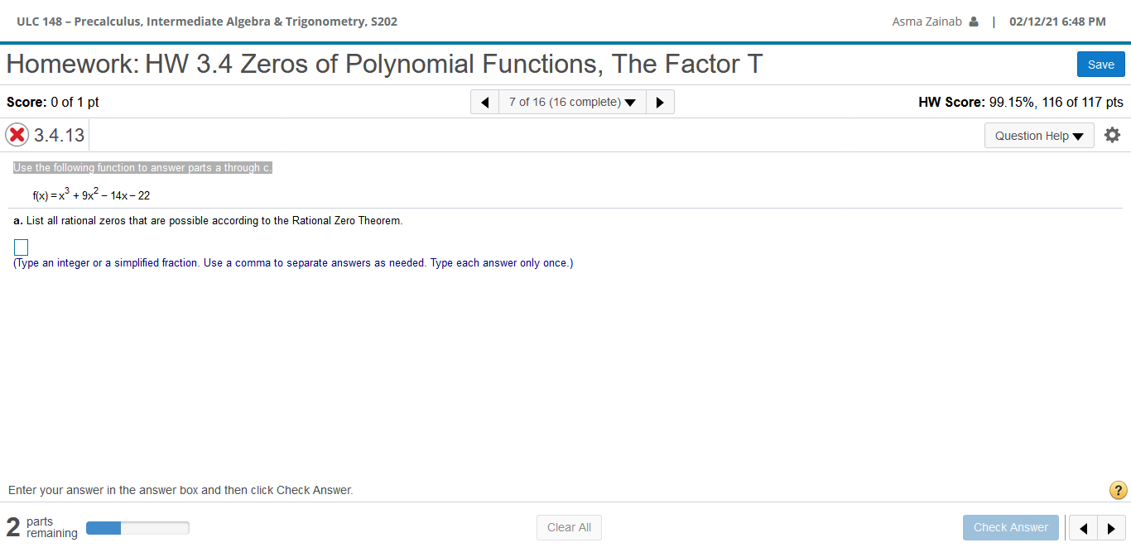Click the Check Answer button
This screenshot has height=557, width=1131.
[x=1010, y=527]
